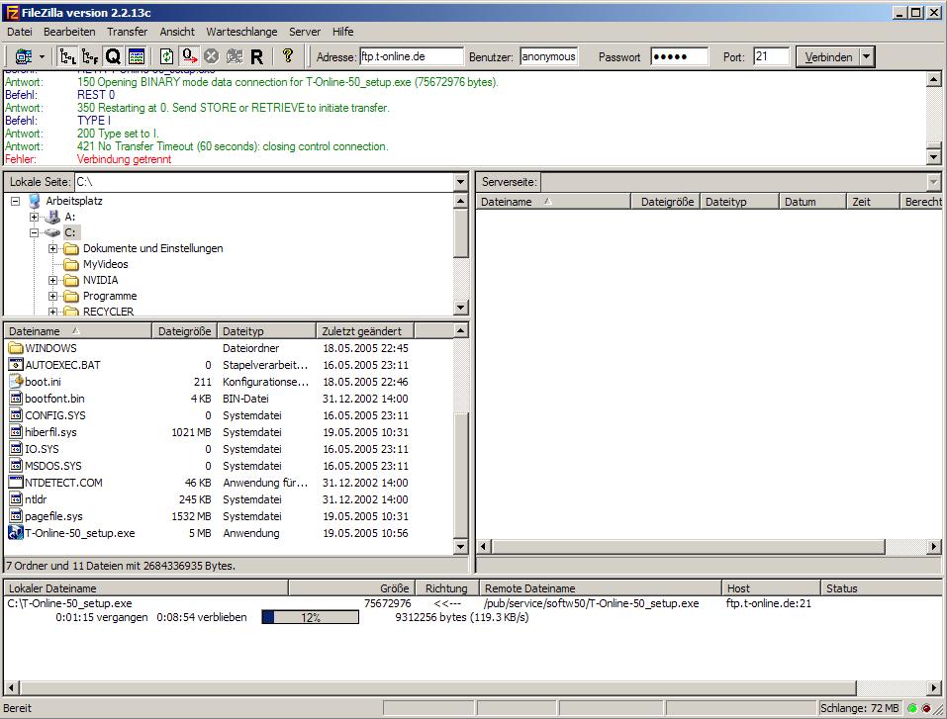947x719 pixels.
Task: Toggle the remote directory tree view icon
Action: click(90, 56)
